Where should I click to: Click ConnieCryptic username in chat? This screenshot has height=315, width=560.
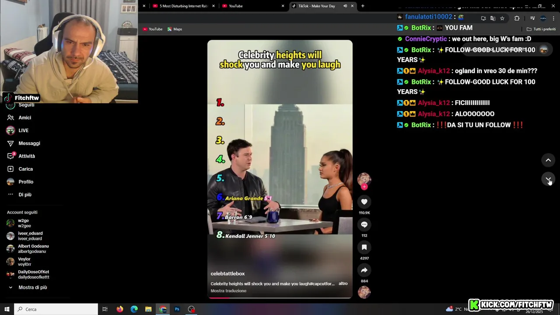point(426,39)
